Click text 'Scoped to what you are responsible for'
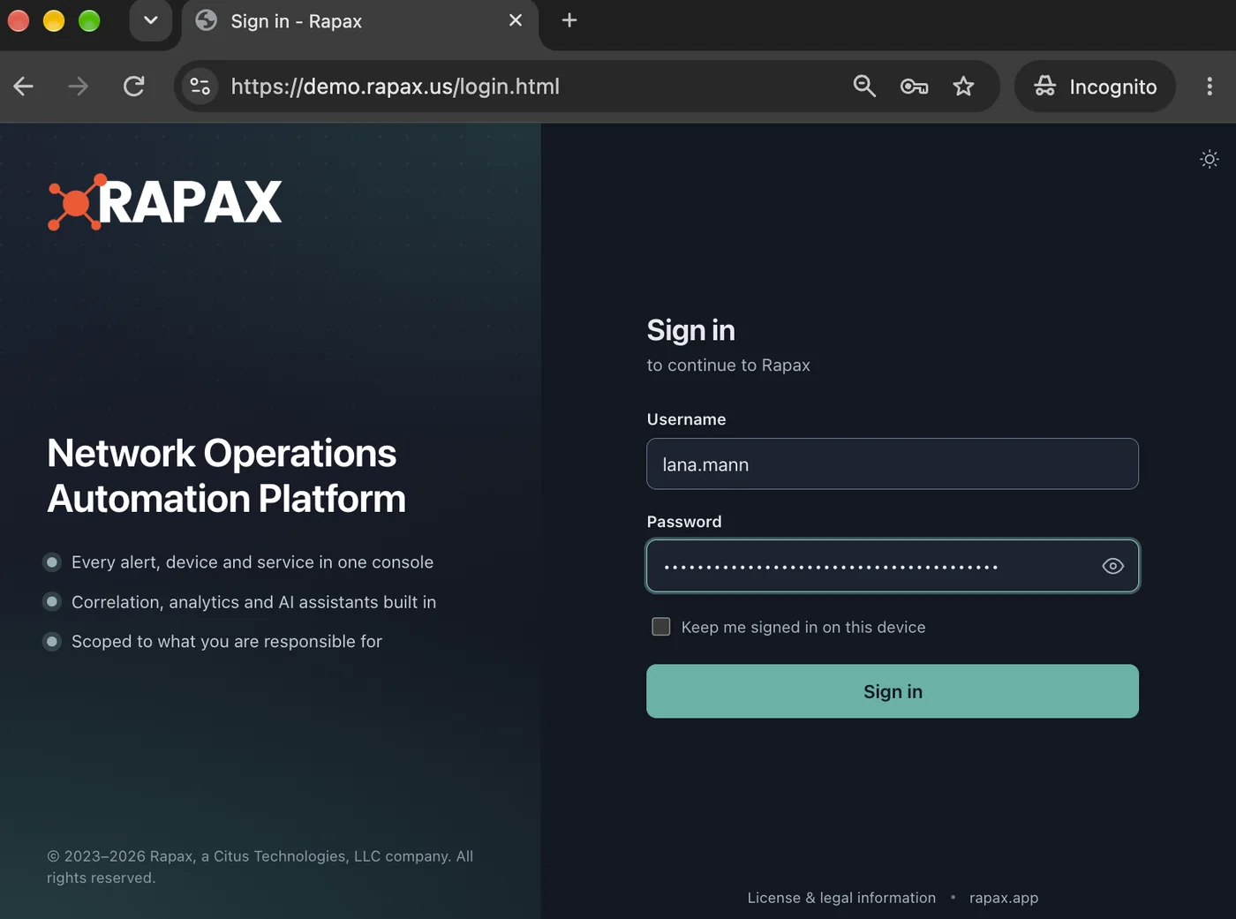The width and height of the screenshot is (1236, 919). coord(227,642)
